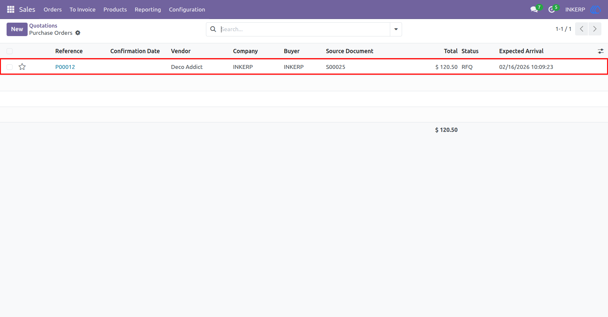Open the conversations message icon

click(x=534, y=10)
